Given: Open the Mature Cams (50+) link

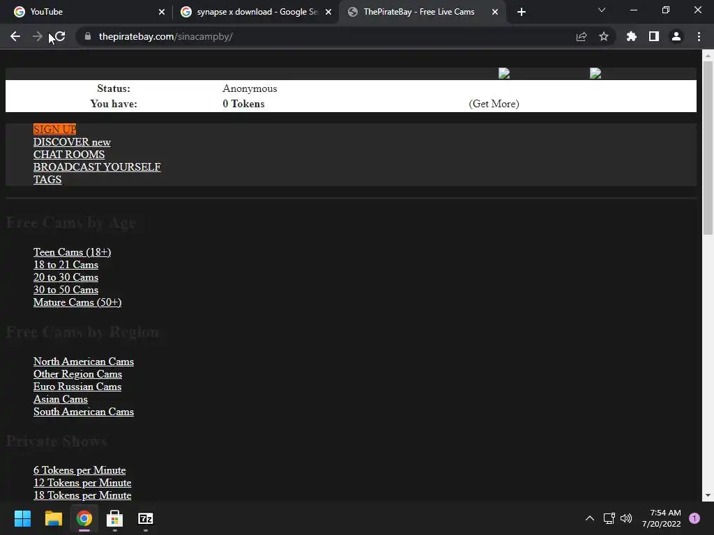Looking at the screenshot, I should coord(77,302).
